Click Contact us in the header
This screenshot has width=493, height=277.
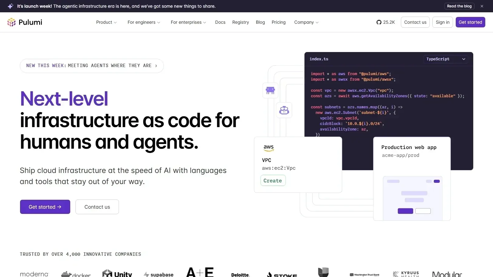415,22
